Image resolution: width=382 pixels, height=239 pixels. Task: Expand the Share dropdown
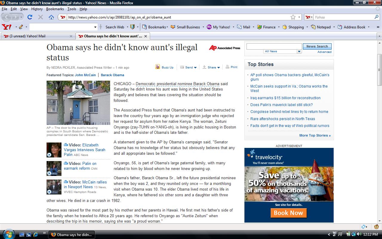click(x=218, y=68)
